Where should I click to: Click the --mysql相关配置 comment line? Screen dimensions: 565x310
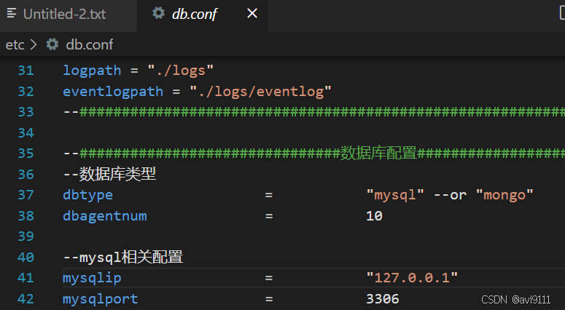[122, 258]
